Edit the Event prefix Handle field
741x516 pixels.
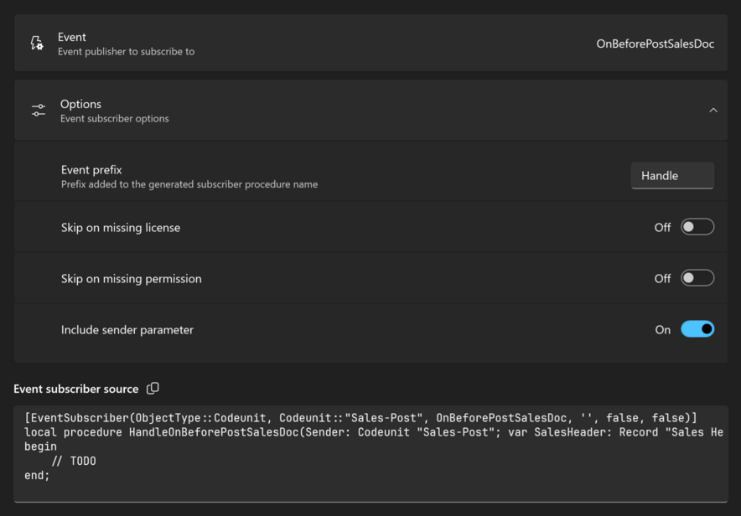(672, 176)
